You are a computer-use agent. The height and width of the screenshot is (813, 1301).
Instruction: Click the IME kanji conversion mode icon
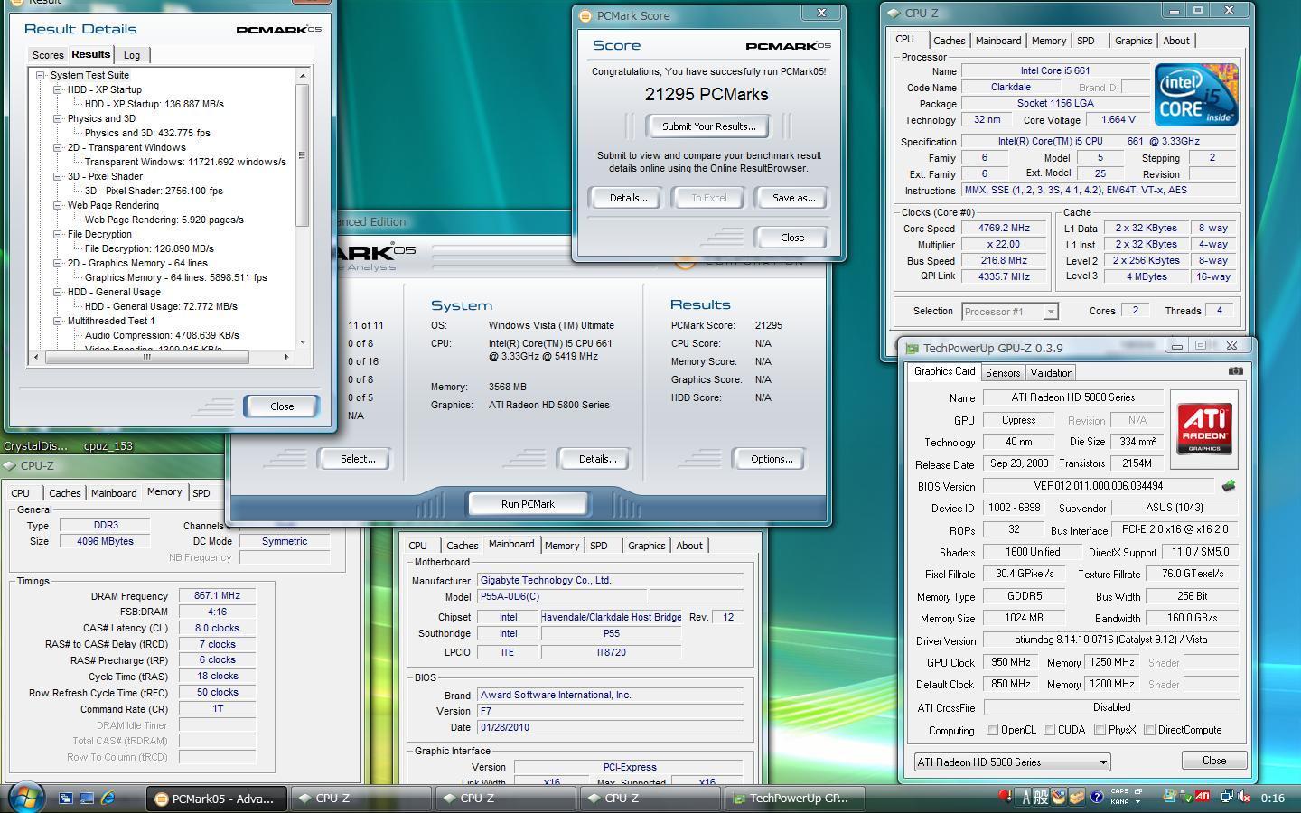pos(1041,798)
